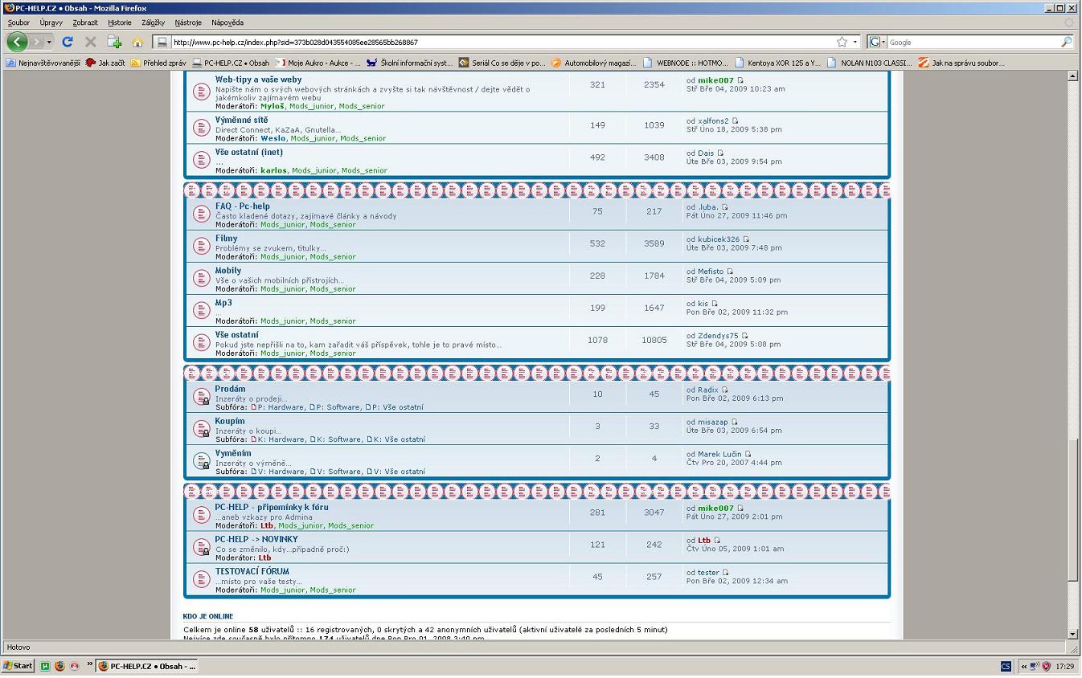This screenshot has width=1082, height=678.
Task: Reload the page with the refresh icon
Action: coord(68,42)
